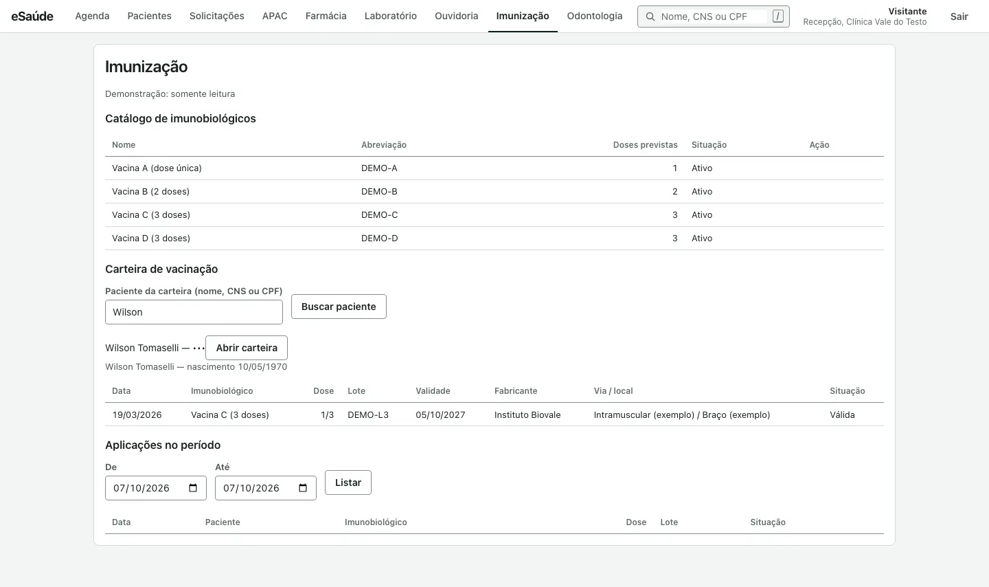Click the 19/03/2026 date in the carteira table

137,415
